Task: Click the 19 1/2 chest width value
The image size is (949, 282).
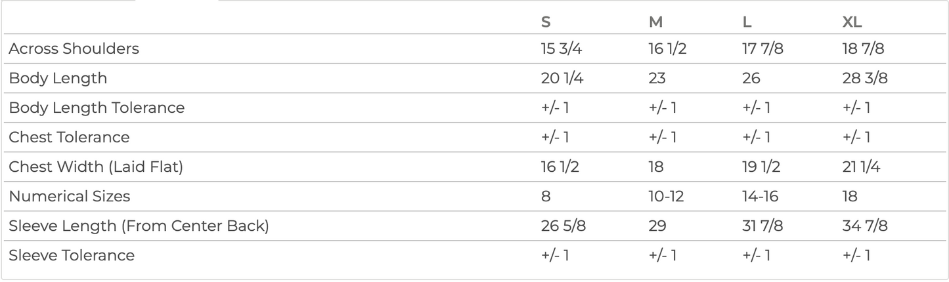Action: (x=761, y=167)
